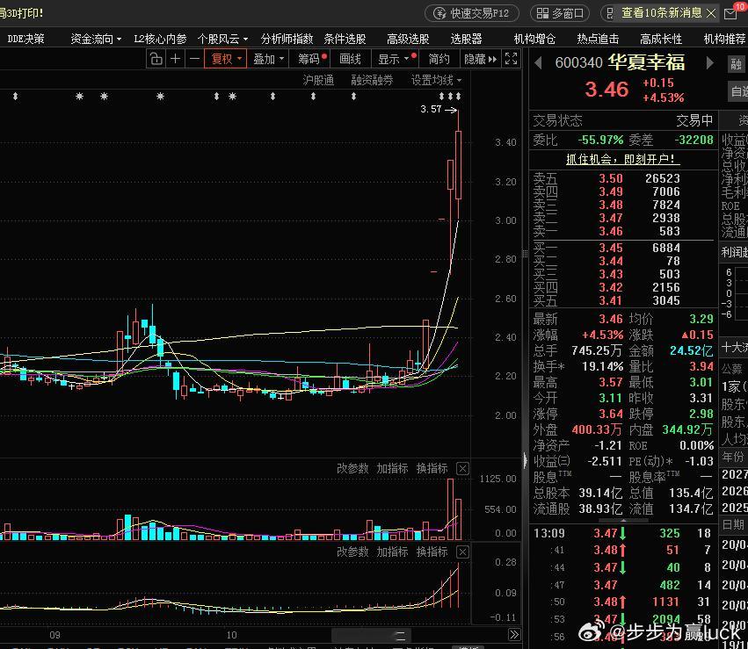Click 改参数 in volume panel
The width and height of the screenshot is (748, 649).
(352, 468)
